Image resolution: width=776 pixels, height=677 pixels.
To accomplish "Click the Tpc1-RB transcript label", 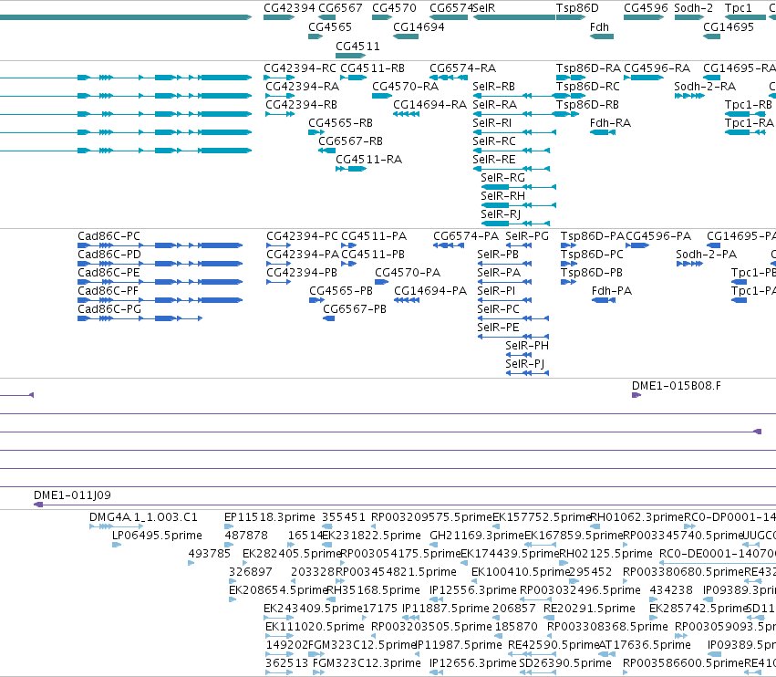I will pyautogui.click(x=749, y=105).
